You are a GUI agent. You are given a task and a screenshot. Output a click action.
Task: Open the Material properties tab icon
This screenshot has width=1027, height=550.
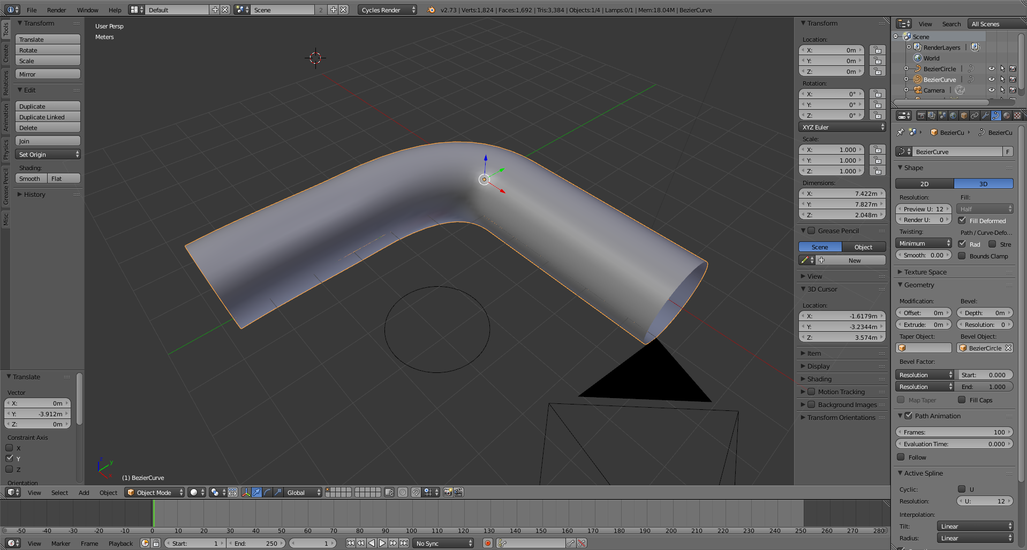click(1007, 116)
